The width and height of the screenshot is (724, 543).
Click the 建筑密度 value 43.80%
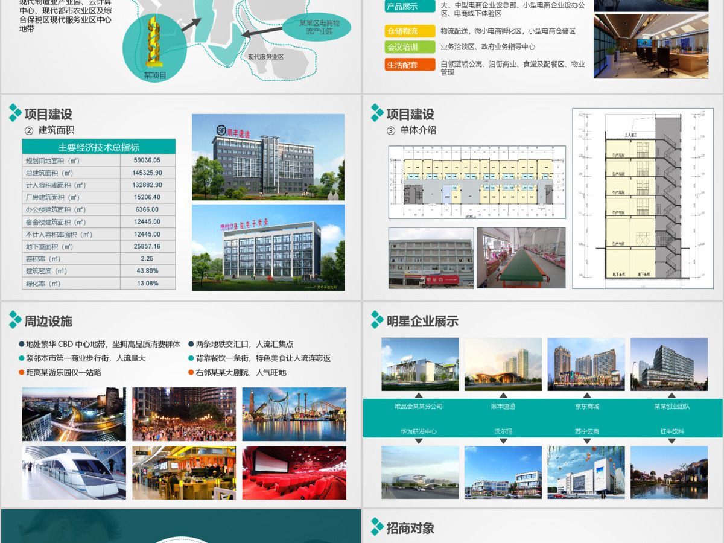click(x=147, y=271)
